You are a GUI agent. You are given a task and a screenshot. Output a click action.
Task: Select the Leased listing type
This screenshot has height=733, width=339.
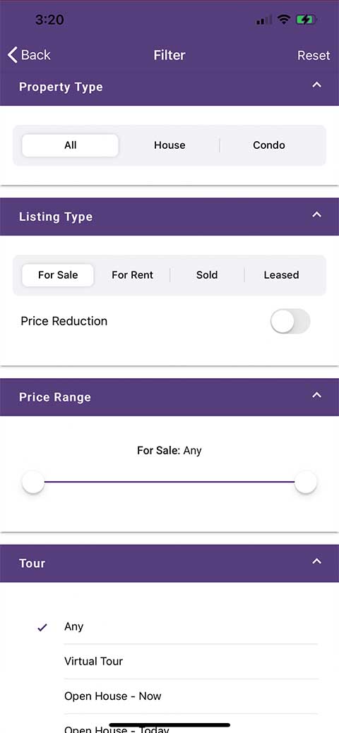[281, 275]
